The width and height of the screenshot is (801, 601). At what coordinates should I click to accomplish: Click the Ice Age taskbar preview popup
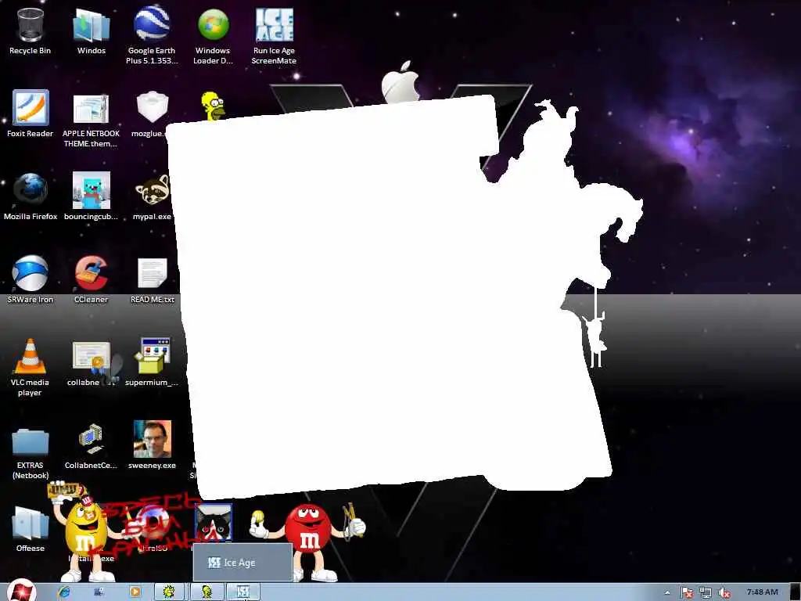pyautogui.click(x=242, y=562)
